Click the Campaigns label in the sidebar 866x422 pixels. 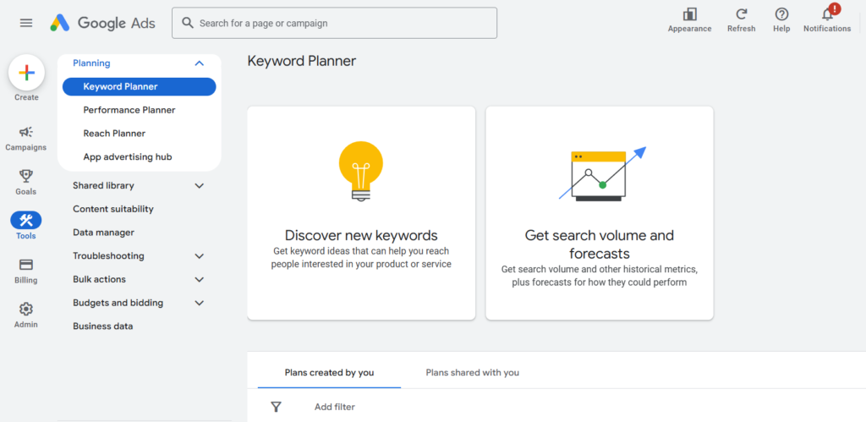[x=26, y=147]
